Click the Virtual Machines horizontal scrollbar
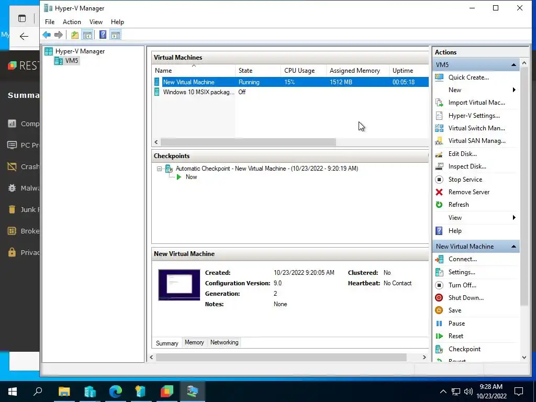The height and width of the screenshot is (402, 536). [248, 142]
